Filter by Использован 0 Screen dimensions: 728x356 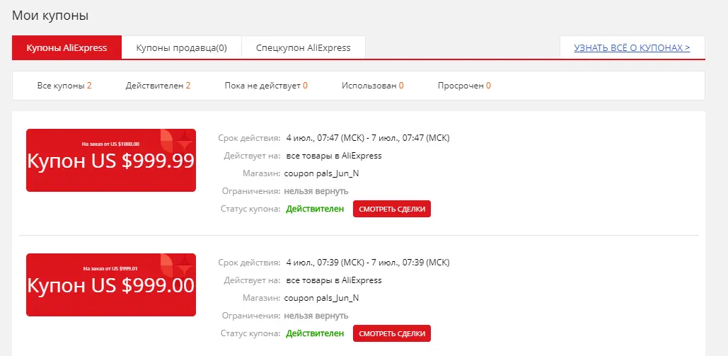coord(372,86)
